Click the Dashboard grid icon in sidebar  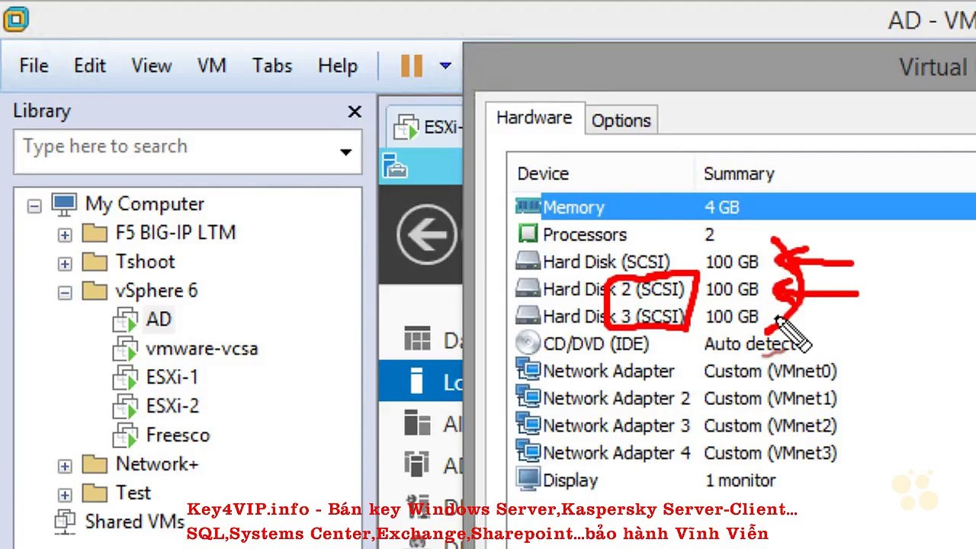[417, 339]
